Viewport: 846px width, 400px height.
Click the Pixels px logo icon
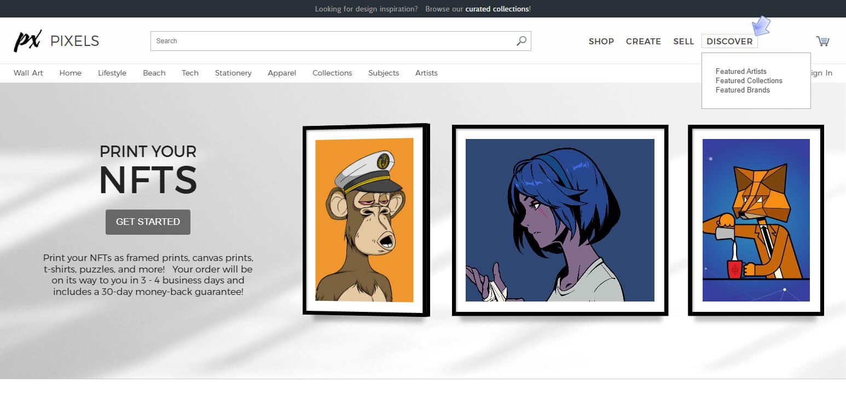pyautogui.click(x=27, y=41)
